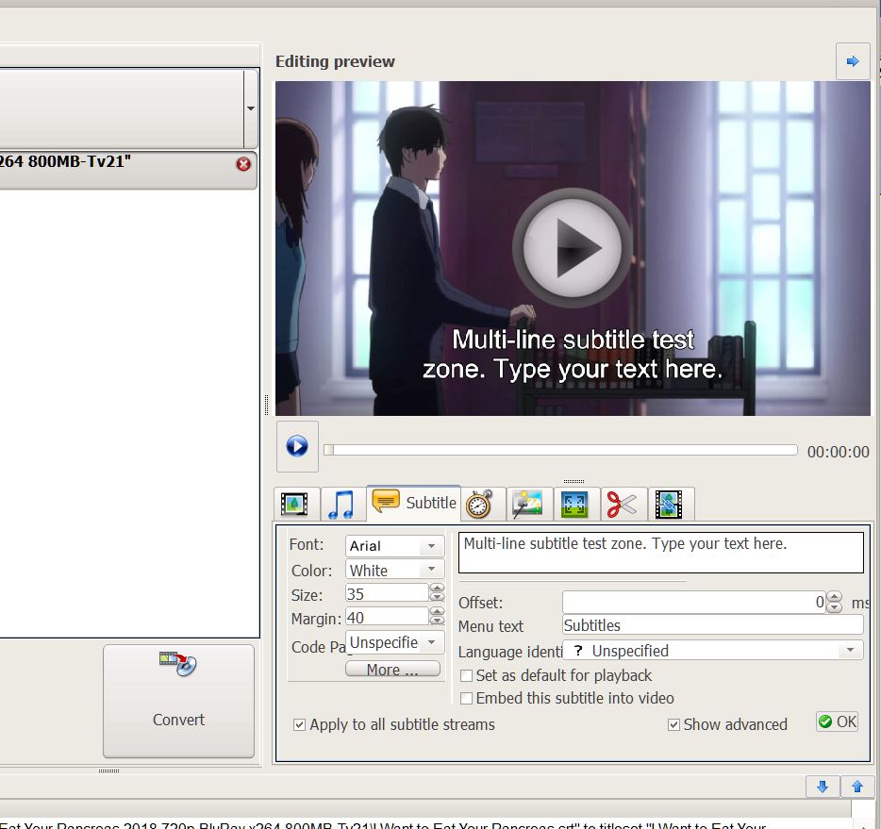Click the blue up arrow button
881x829 pixels.
[857, 787]
